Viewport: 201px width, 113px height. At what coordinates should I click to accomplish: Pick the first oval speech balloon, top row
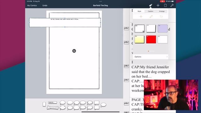[x=62, y=103]
